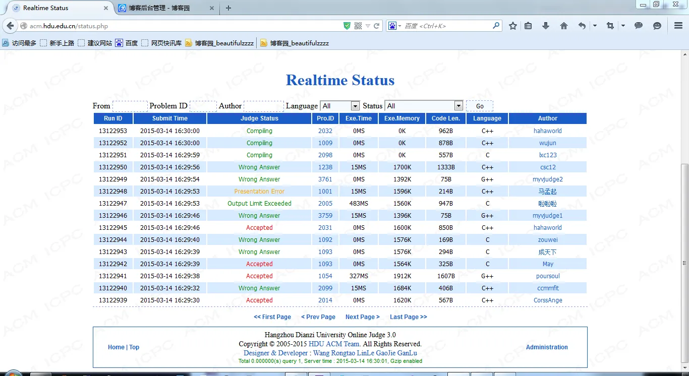Close the 博客后台管理 tab

pos(211,8)
